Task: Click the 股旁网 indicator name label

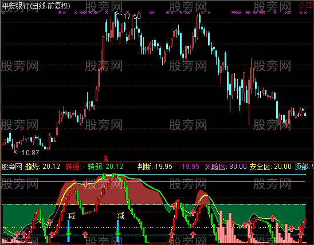Action: point(11,167)
